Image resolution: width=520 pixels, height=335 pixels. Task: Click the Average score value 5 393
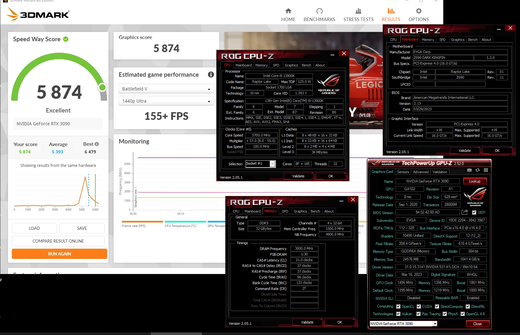[x=58, y=152]
